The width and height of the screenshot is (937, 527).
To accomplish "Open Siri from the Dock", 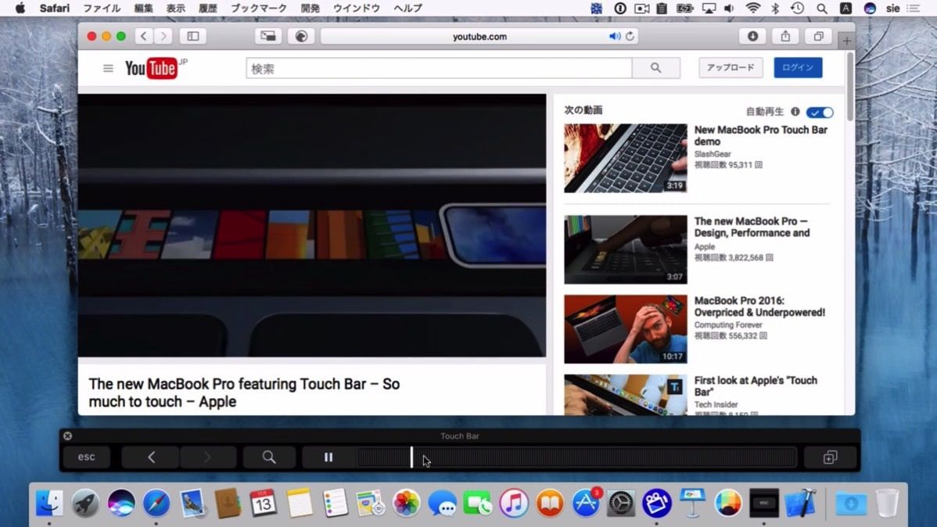I will (121, 502).
